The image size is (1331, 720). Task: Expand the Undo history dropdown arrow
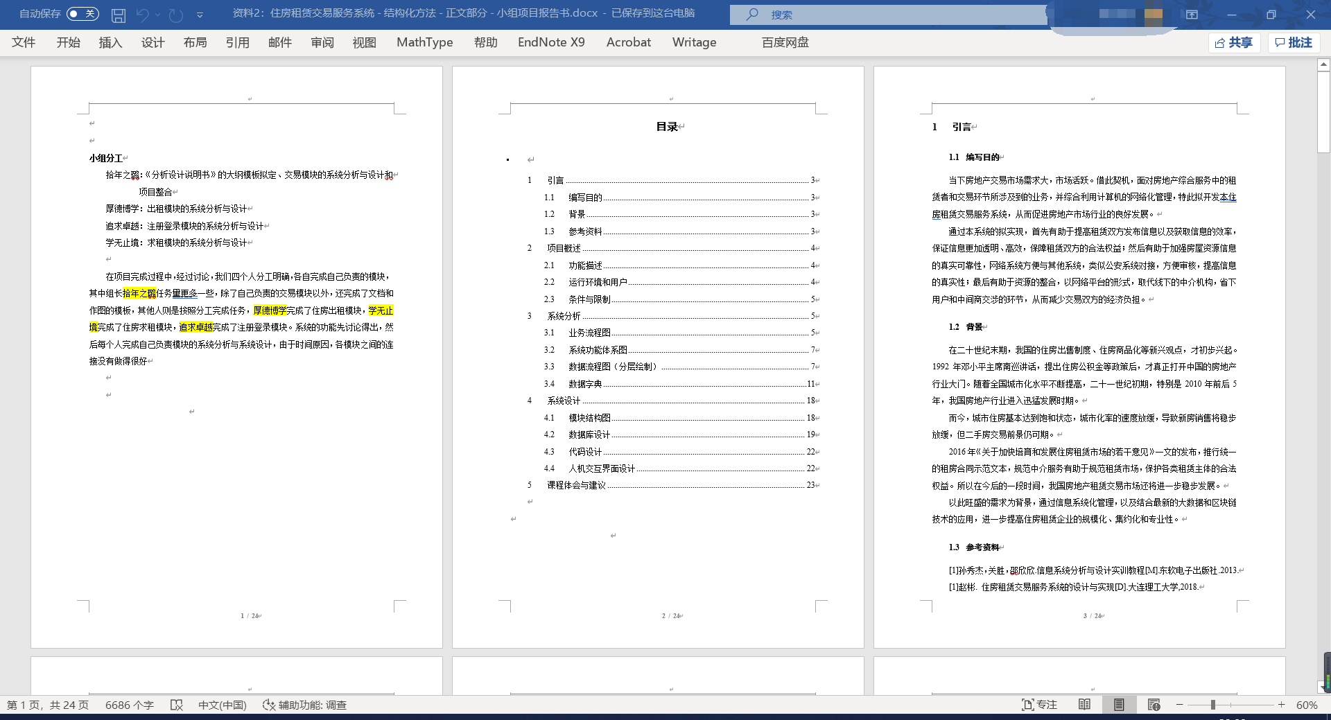tap(158, 15)
